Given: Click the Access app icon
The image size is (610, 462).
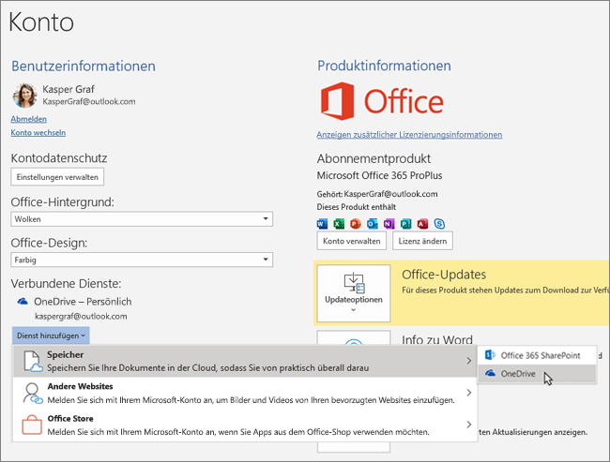Looking at the screenshot, I should (422, 224).
